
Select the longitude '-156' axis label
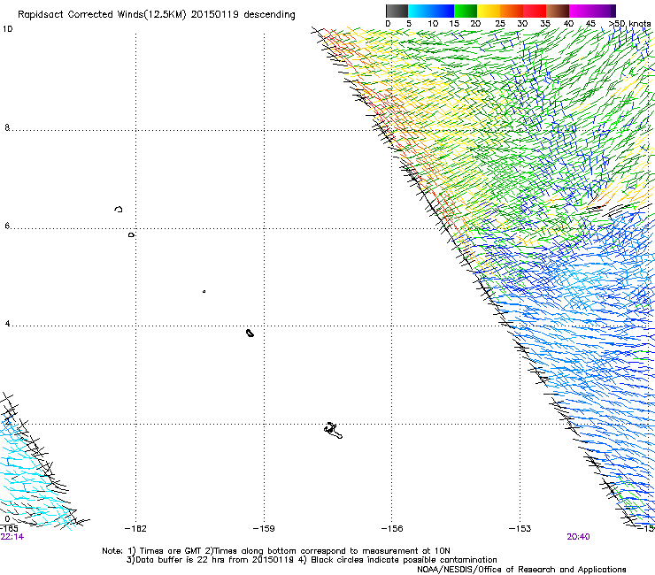tap(392, 529)
